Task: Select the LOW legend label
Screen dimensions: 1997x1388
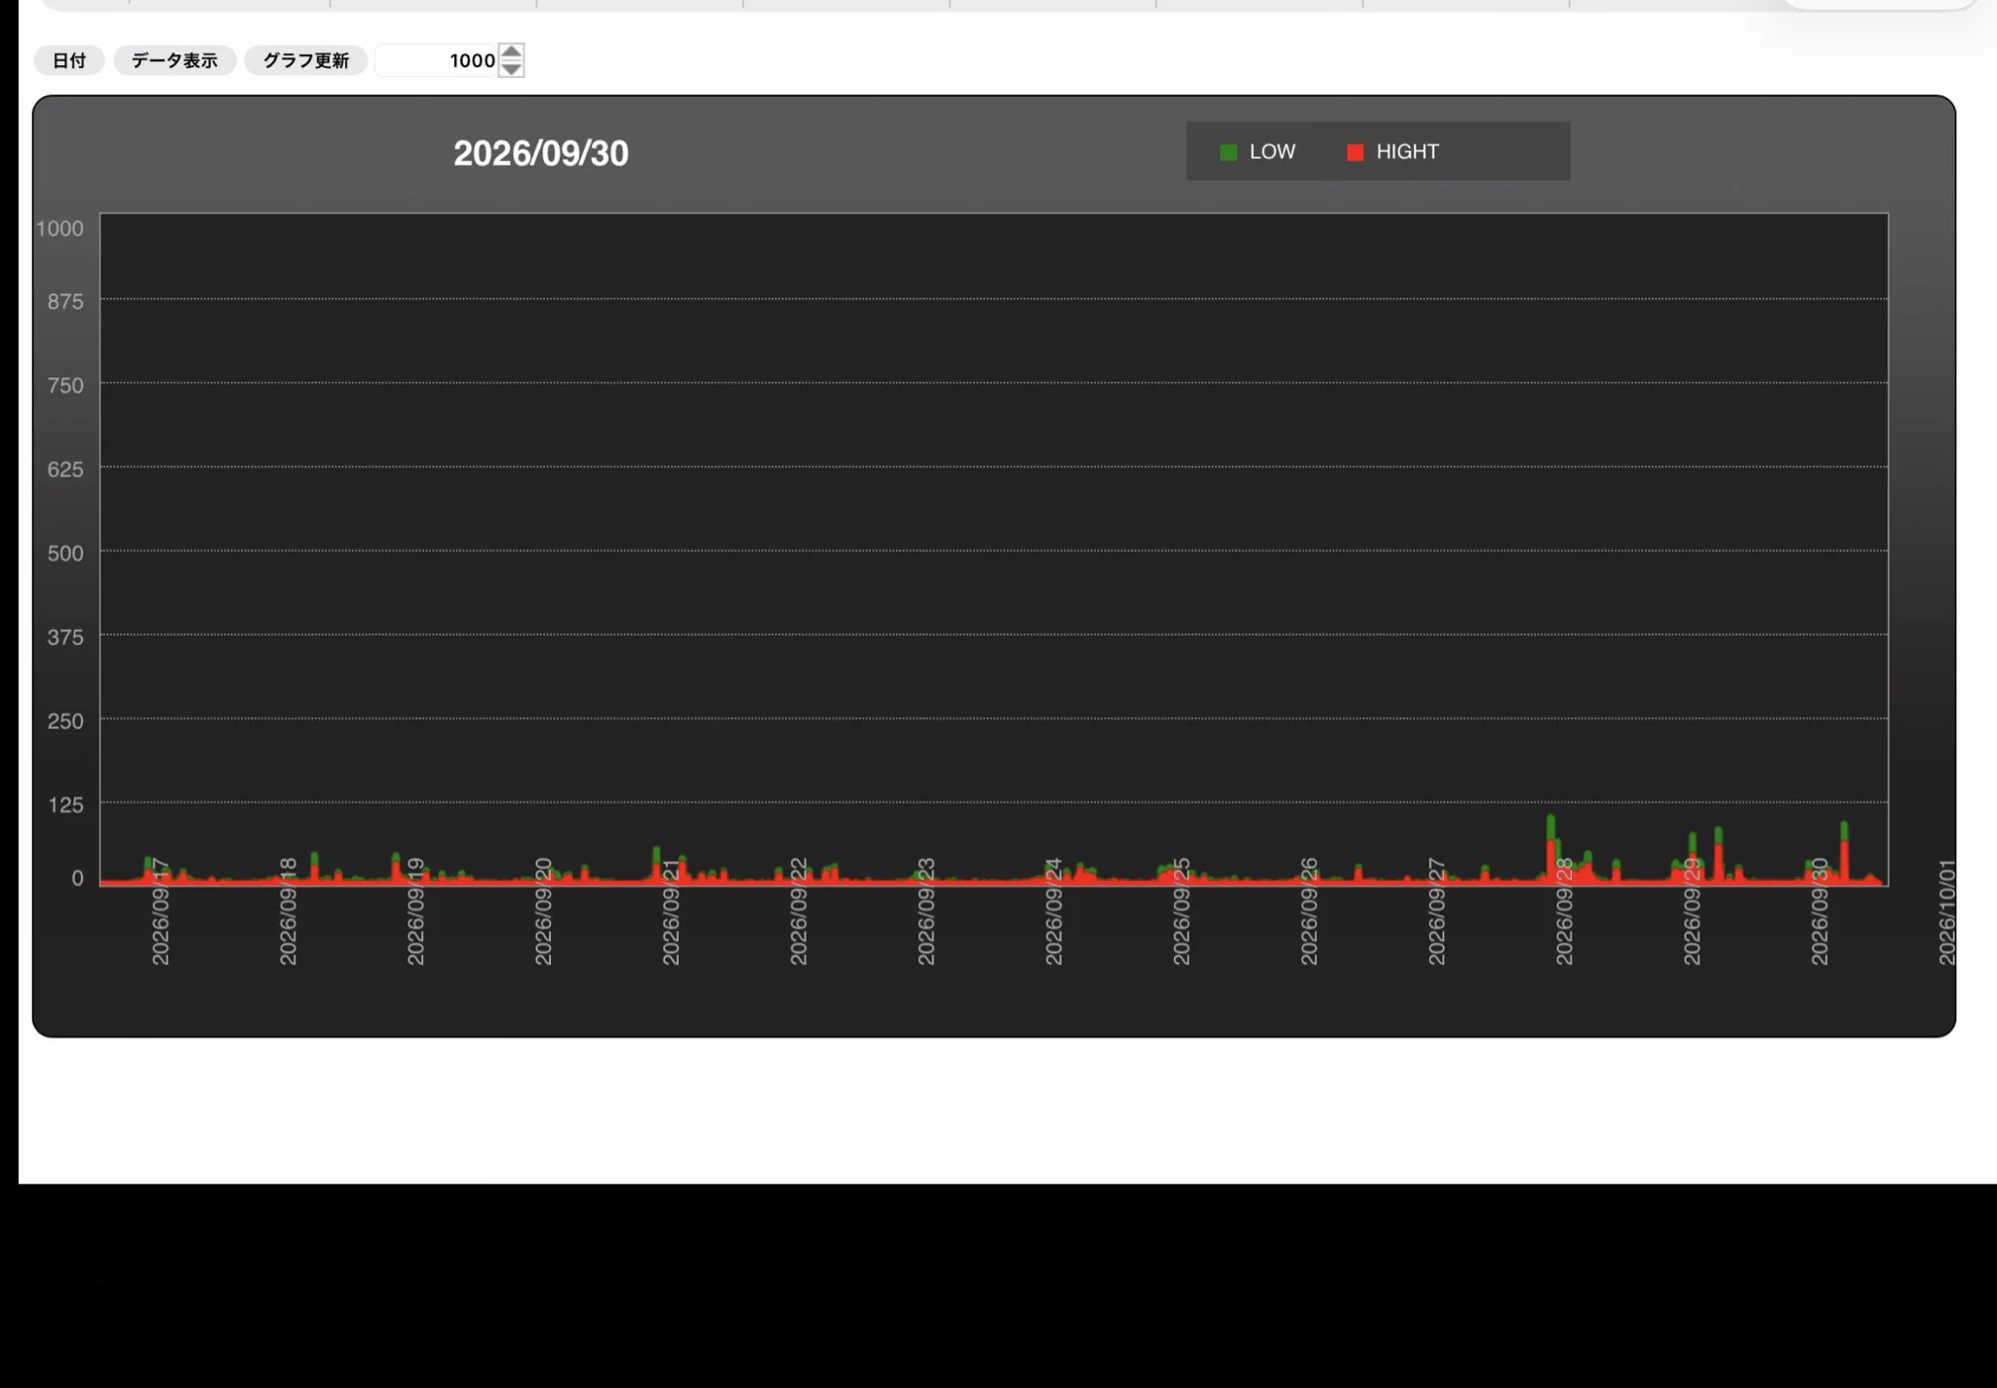Action: 1273,152
